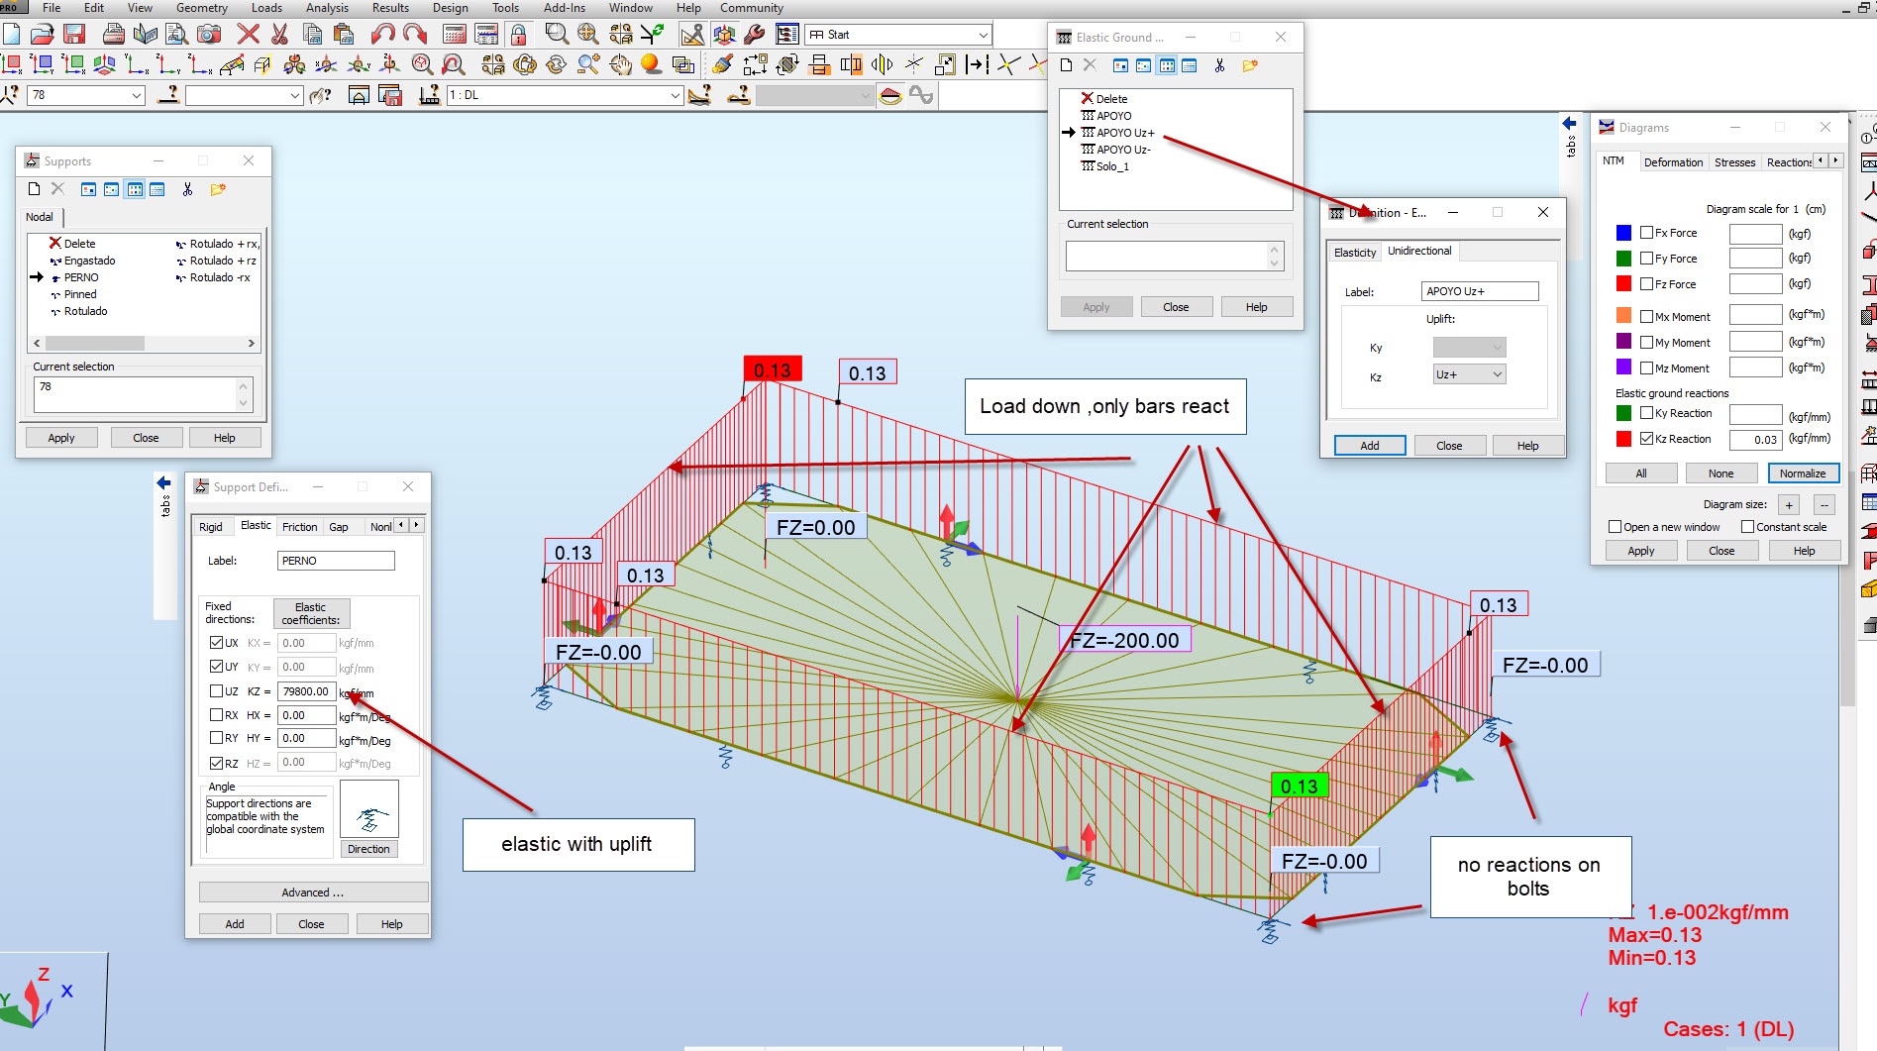Image resolution: width=1877 pixels, height=1051 pixels.
Task: Open the Start layout selector dropdown
Action: 982,34
